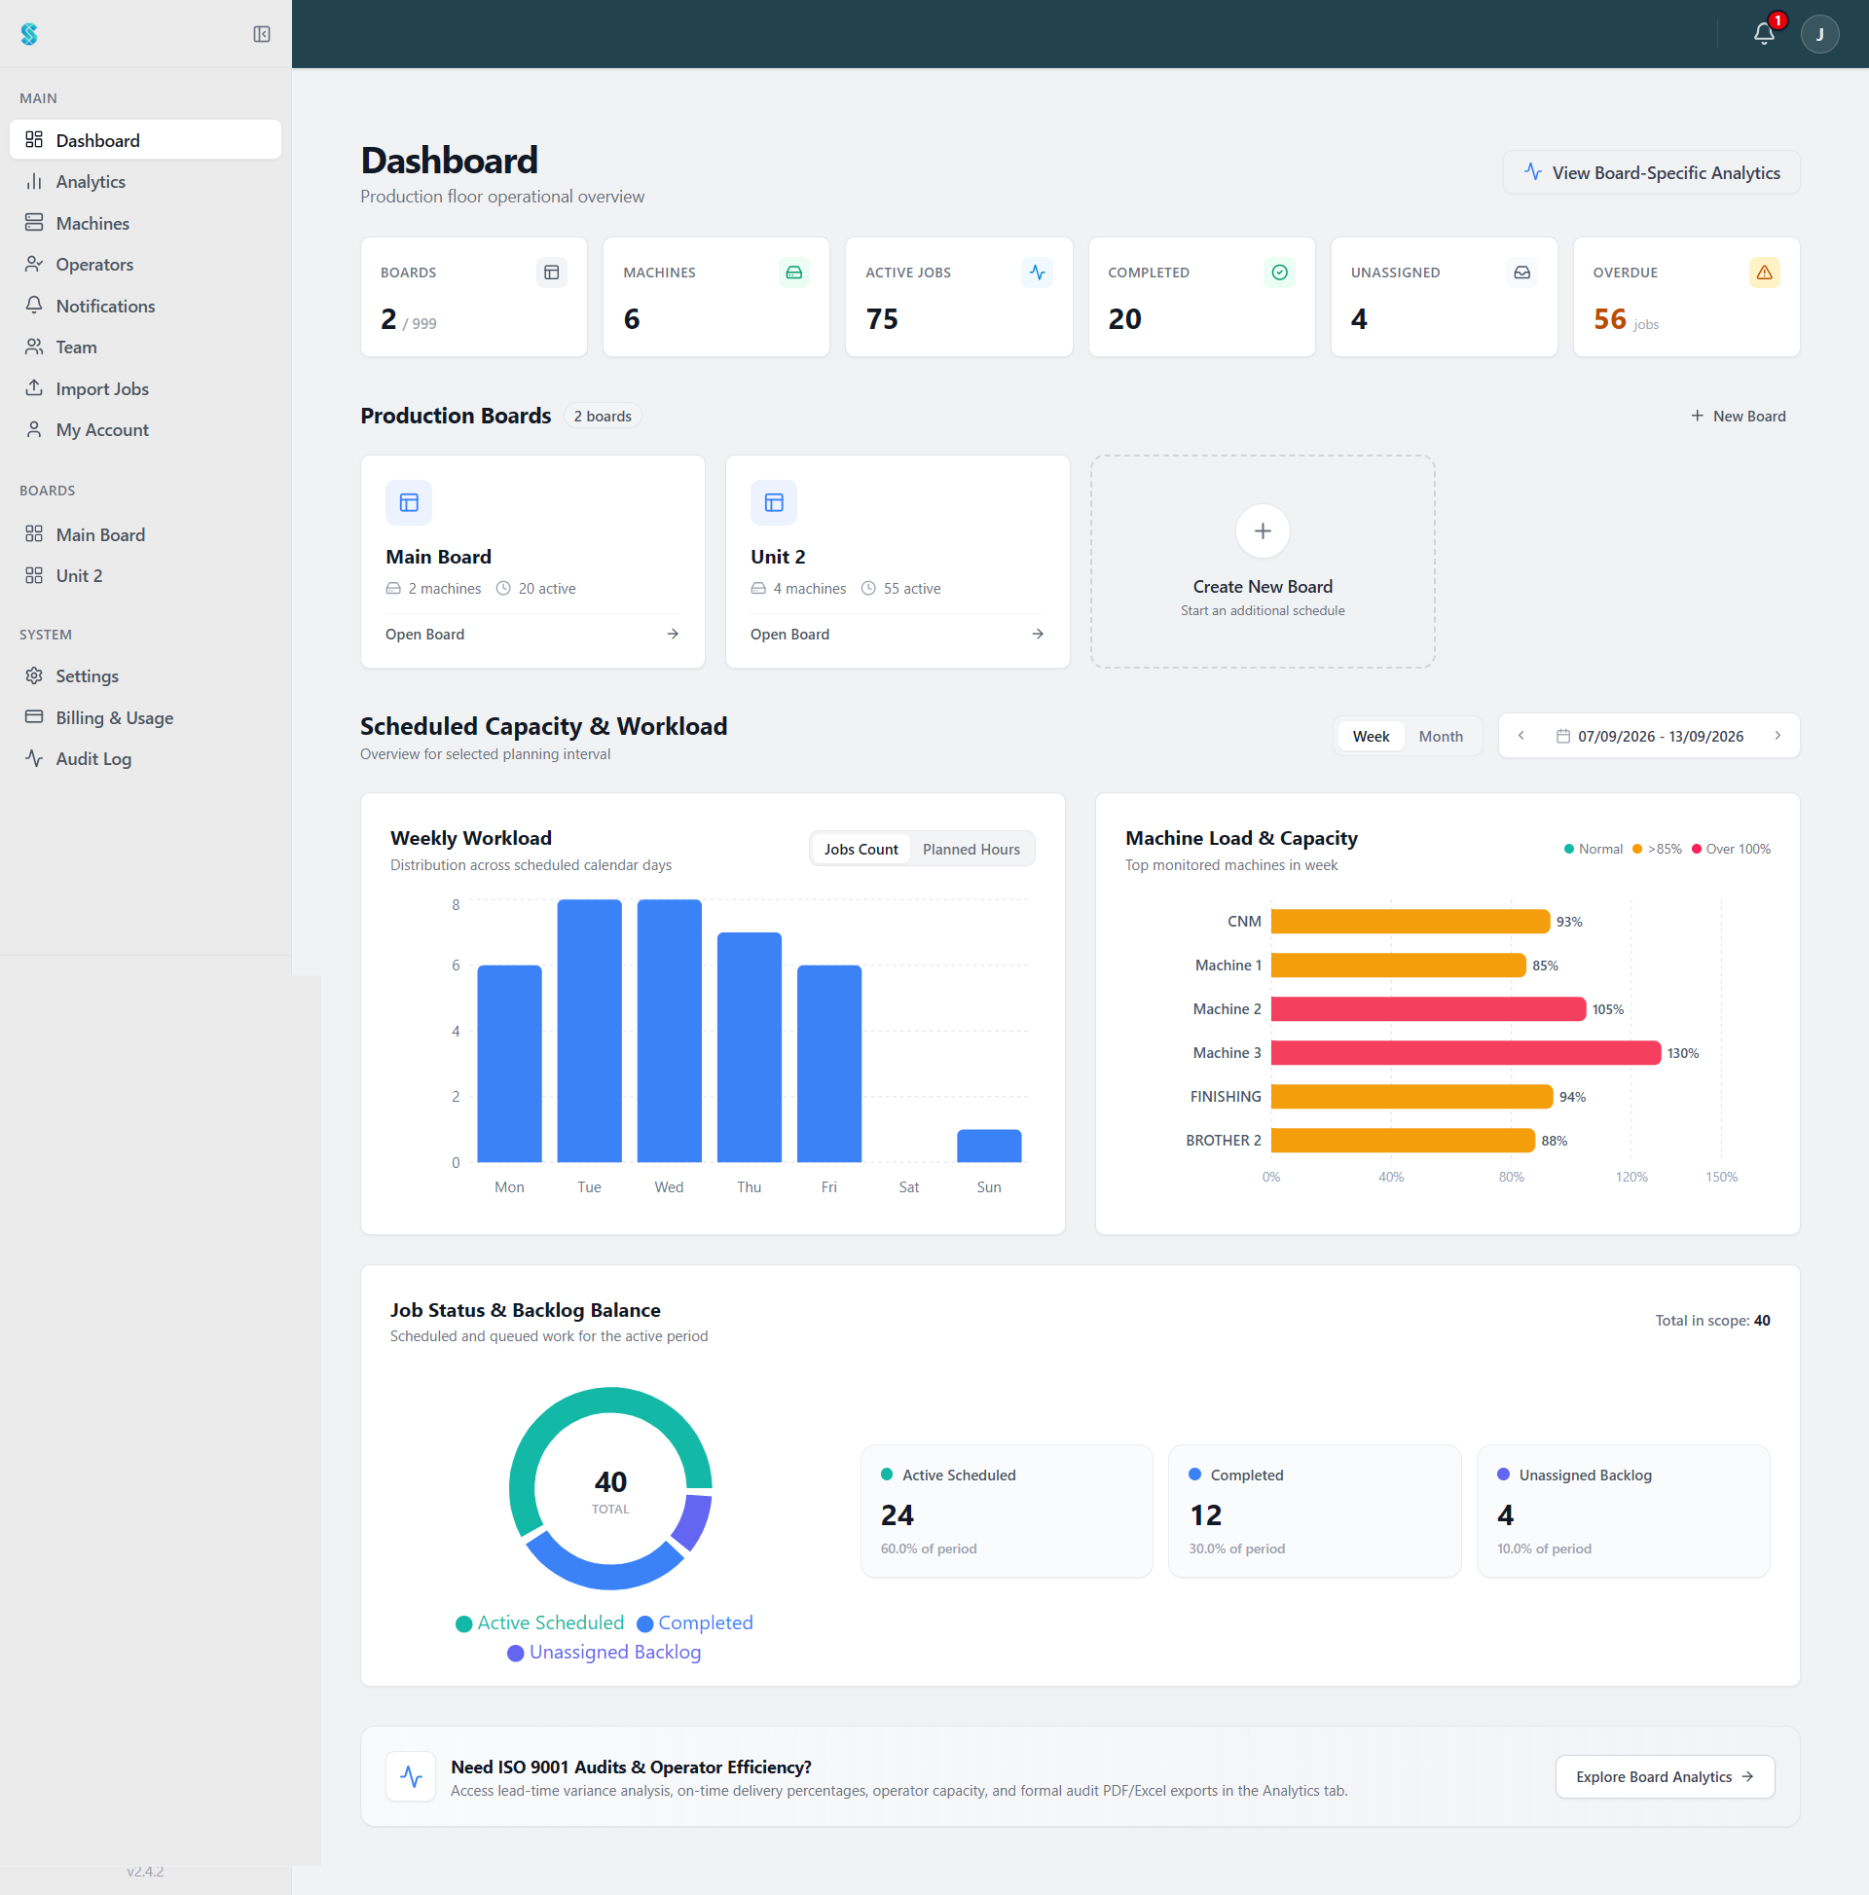Open Operators in sidebar

(145, 265)
